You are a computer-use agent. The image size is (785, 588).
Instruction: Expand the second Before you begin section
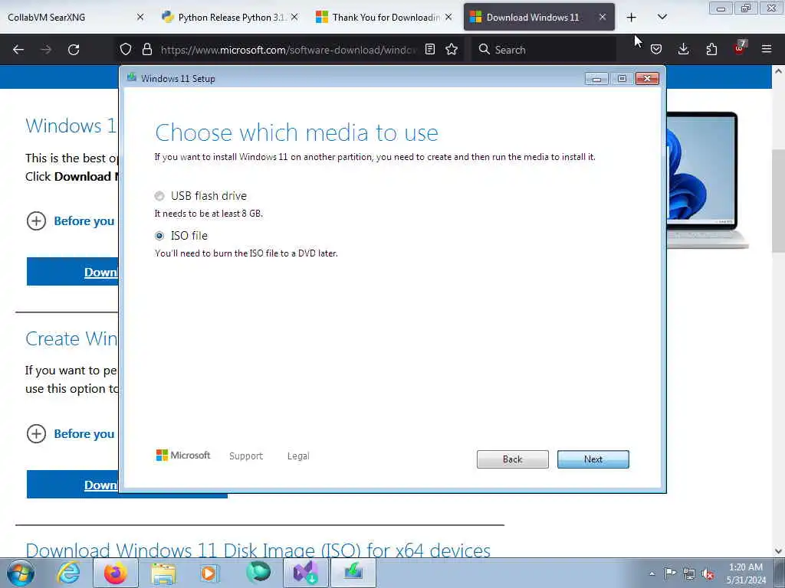36,433
